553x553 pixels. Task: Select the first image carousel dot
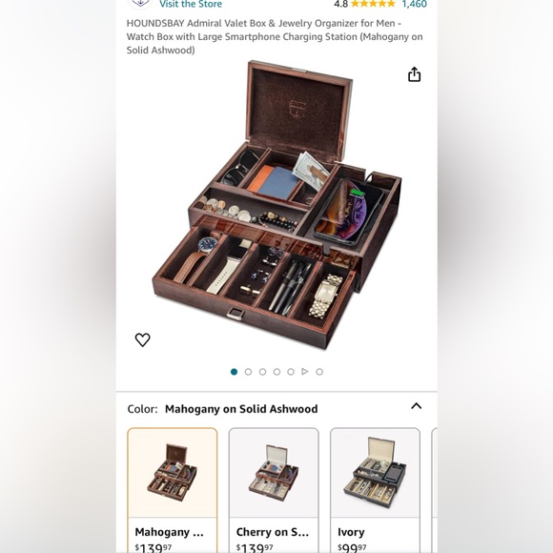click(234, 372)
